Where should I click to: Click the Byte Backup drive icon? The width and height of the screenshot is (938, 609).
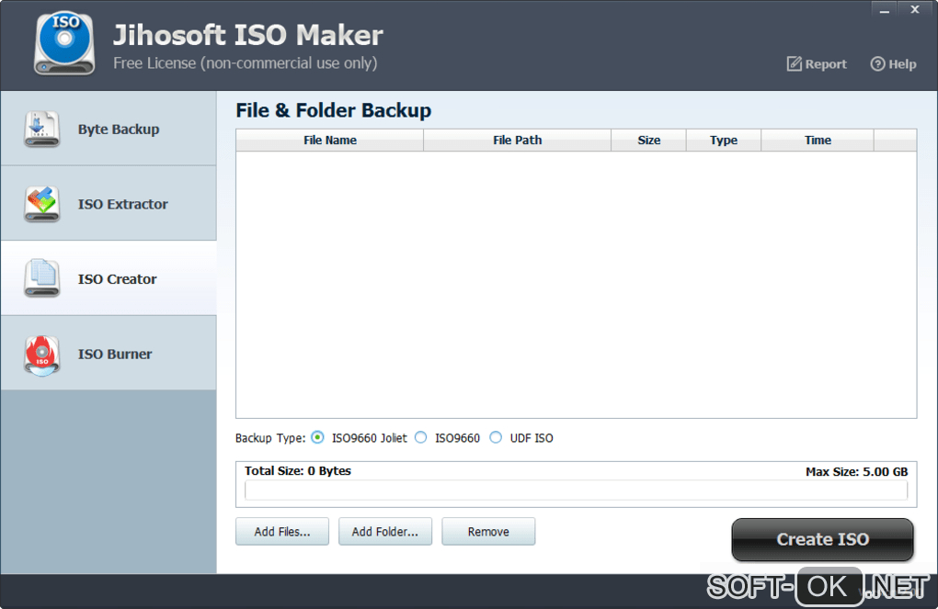pyautogui.click(x=42, y=129)
